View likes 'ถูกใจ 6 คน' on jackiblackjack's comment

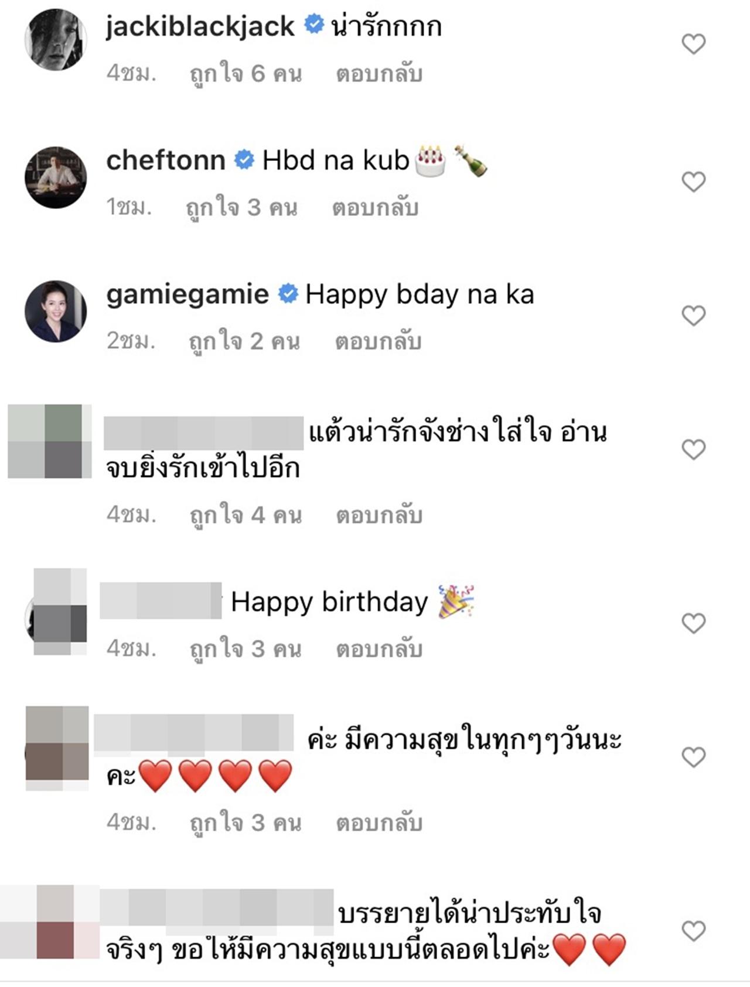pos(246,74)
